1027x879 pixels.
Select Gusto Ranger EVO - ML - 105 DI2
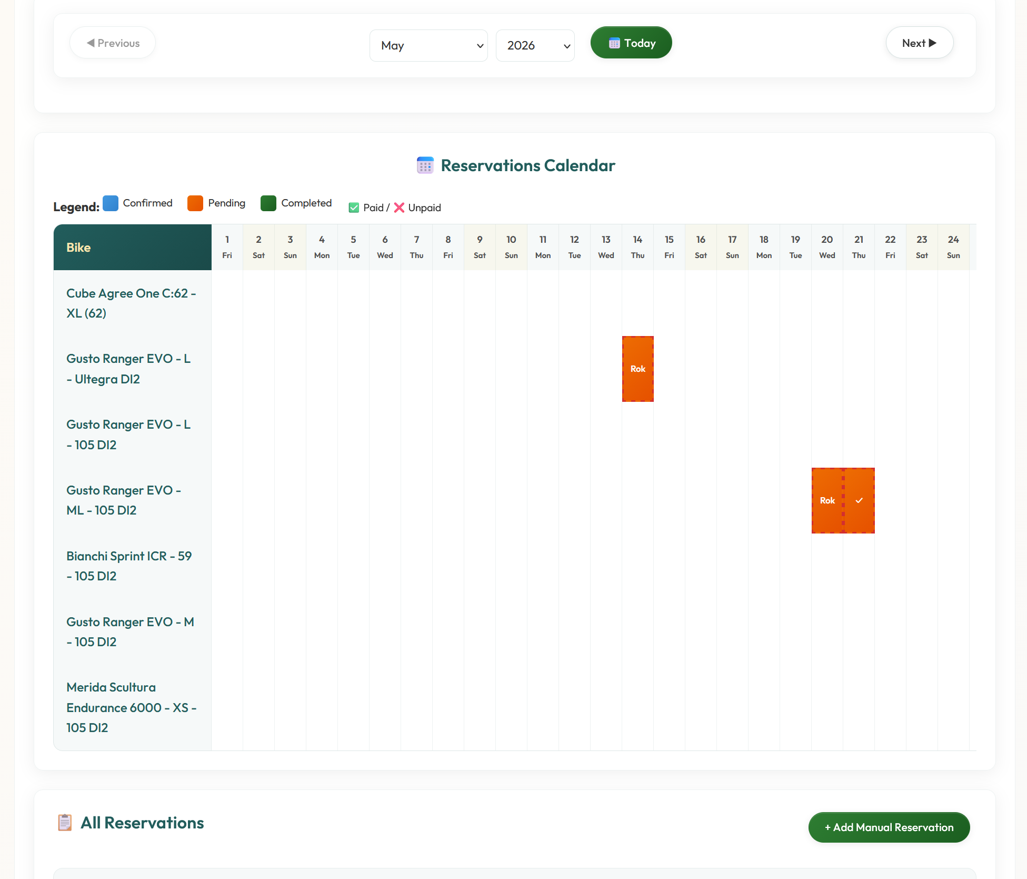point(133,500)
